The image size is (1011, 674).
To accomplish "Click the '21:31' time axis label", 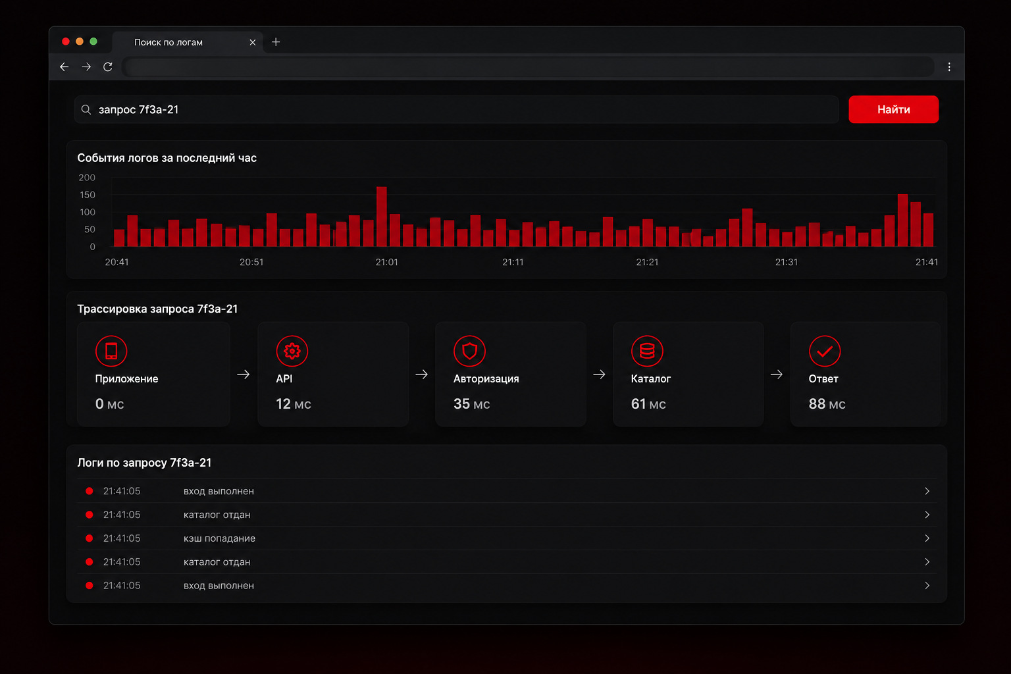I will tap(786, 262).
